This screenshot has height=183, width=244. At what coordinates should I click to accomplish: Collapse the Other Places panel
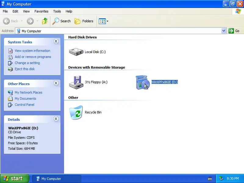56,83
